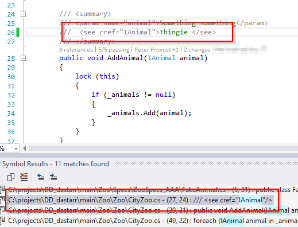Click the Copy results icon in Symbol Results

[x=11, y=177]
